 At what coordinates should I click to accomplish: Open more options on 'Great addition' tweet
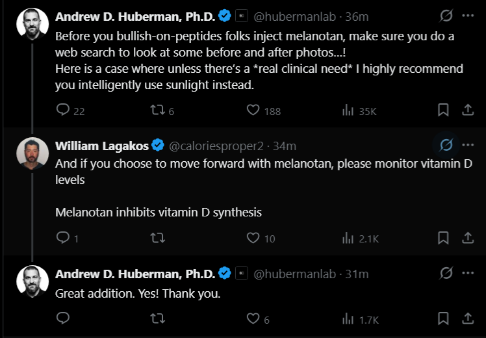(467, 273)
